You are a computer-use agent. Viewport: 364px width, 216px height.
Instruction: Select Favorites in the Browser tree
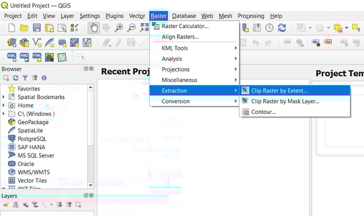[x=29, y=89]
